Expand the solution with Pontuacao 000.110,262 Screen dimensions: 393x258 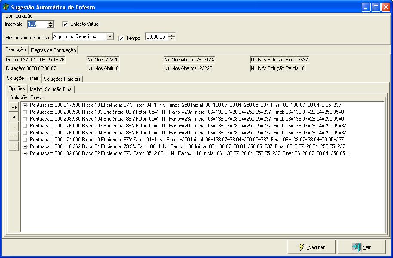pyautogui.click(x=25, y=146)
